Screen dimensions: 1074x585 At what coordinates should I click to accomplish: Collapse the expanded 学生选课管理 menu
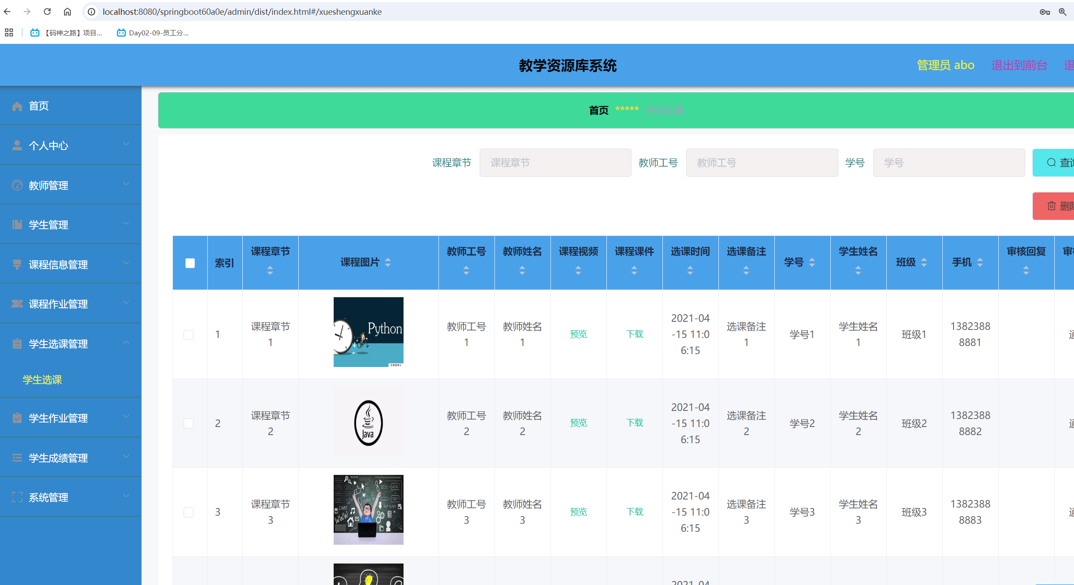click(126, 342)
